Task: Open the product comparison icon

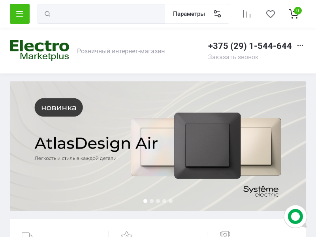Action: 247,14
